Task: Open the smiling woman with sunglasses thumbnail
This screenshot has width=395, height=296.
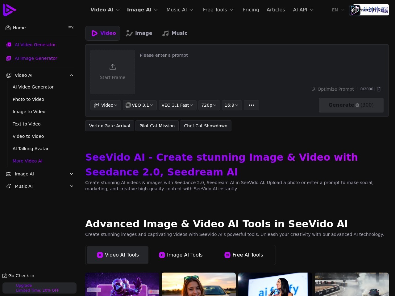Action: point(199,284)
